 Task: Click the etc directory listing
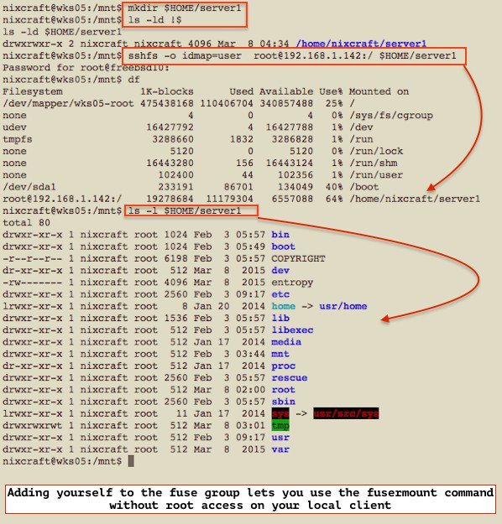[280, 294]
